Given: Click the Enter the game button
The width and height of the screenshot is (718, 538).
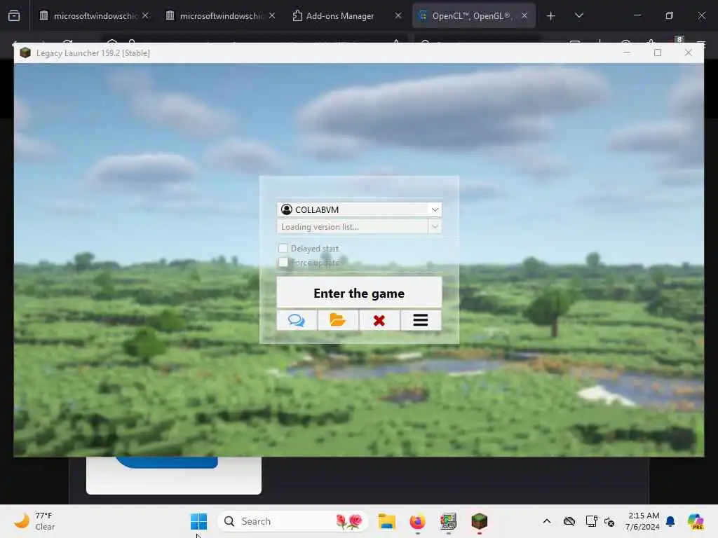Looking at the screenshot, I should (x=359, y=293).
